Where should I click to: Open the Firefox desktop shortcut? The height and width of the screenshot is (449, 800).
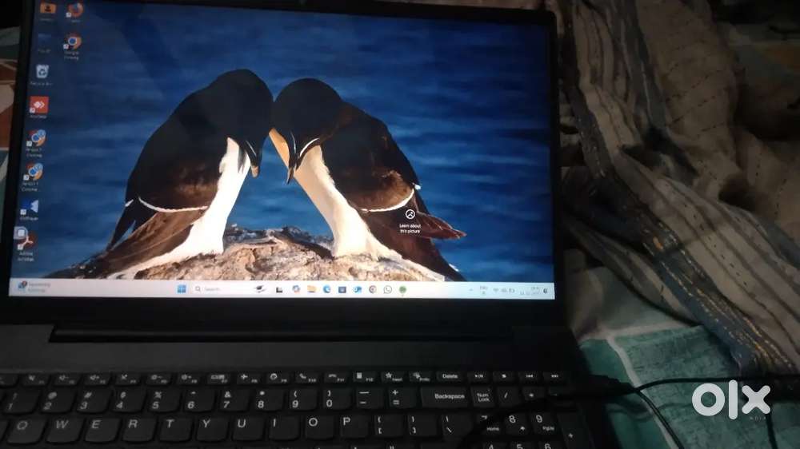click(75, 10)
